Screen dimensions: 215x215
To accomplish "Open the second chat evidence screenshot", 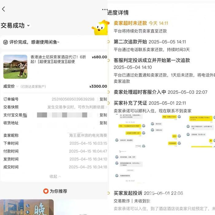I will [166, 131].
